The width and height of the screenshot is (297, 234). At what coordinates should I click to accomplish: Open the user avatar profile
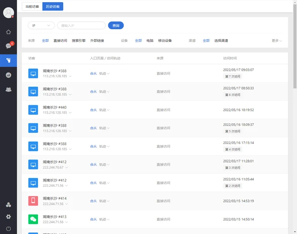(x=9, y=13)
